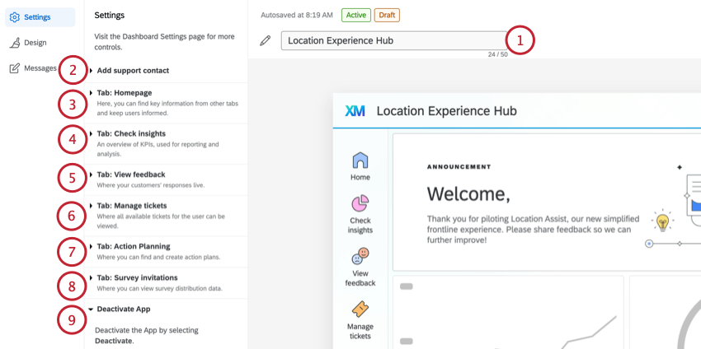Select the Messages edit icon
The image size is (701, 349).
click(15, 68)
